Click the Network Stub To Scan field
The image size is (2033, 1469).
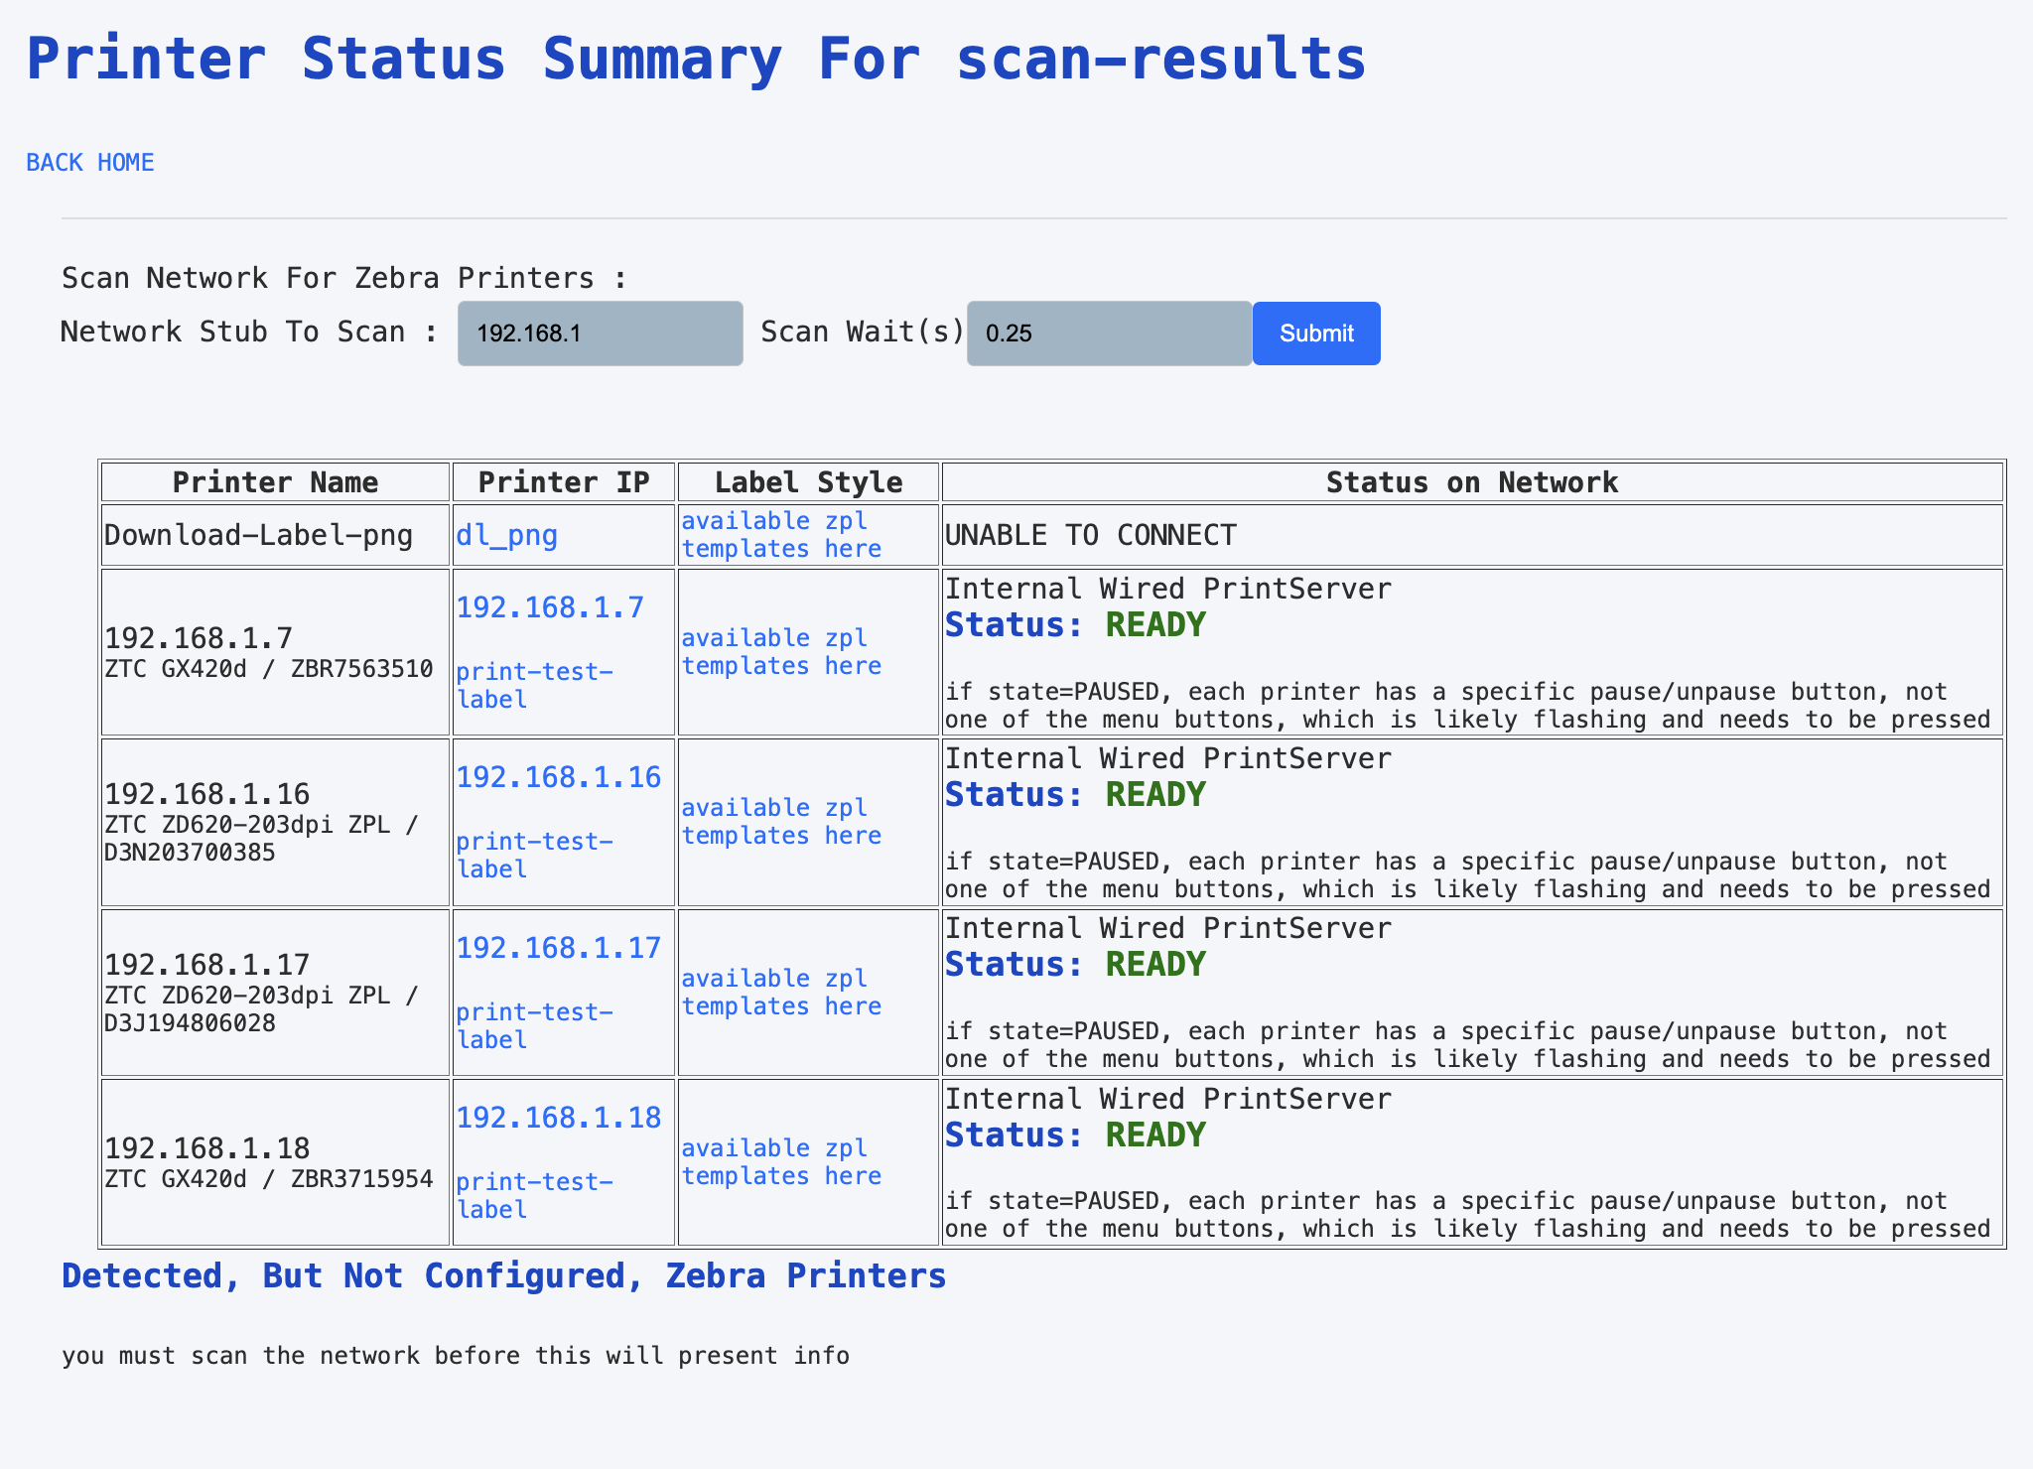pos(600,334)
